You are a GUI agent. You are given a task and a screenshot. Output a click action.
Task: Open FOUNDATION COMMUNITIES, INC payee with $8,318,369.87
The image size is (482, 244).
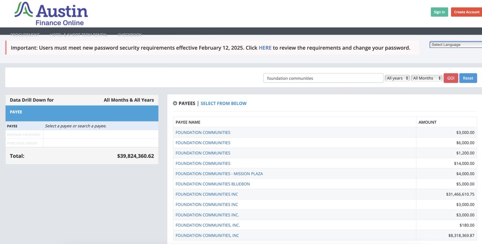(x=207, y=236)
